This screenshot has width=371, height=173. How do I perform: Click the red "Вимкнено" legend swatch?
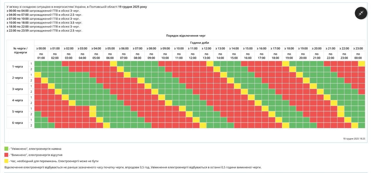[6, 155]
